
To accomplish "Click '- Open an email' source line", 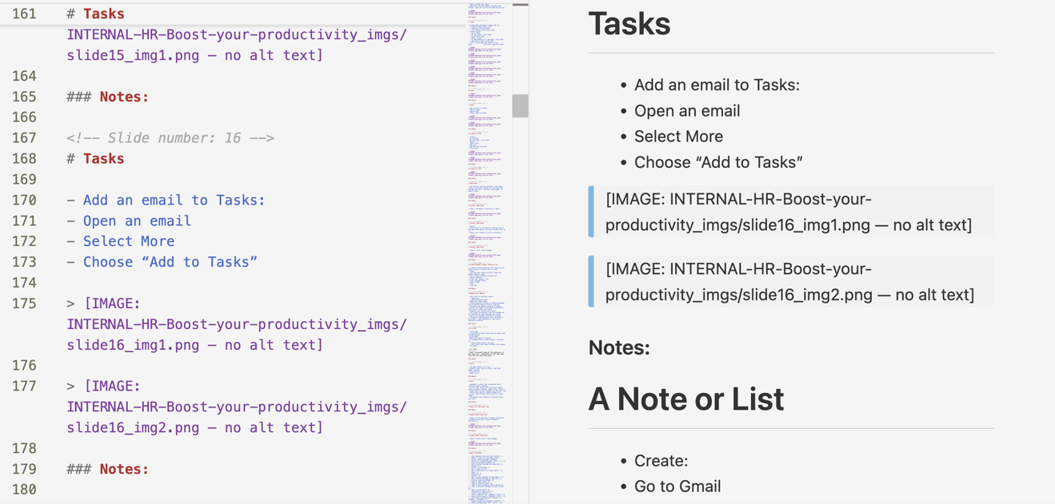I will pos(129,221).
